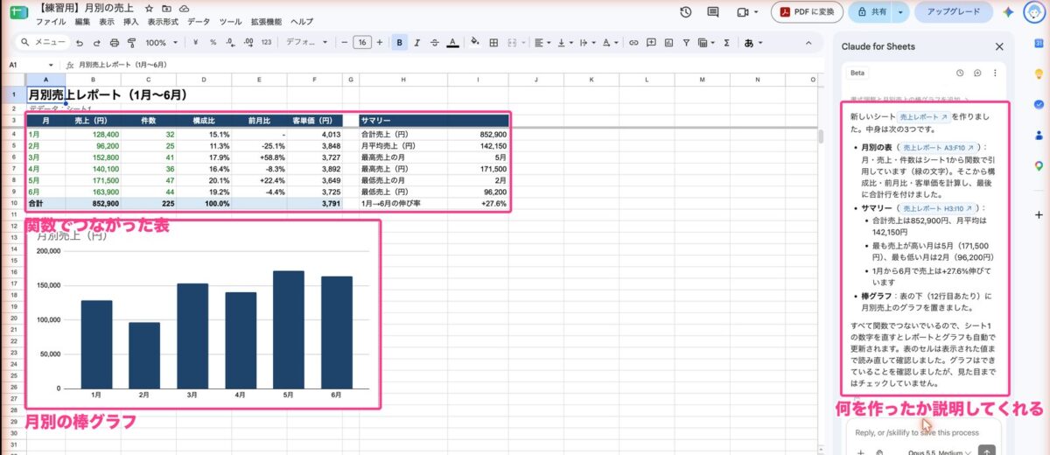Increase decimal places
The width and height of the screenshot is (1050, 455).
click(248, 42)
